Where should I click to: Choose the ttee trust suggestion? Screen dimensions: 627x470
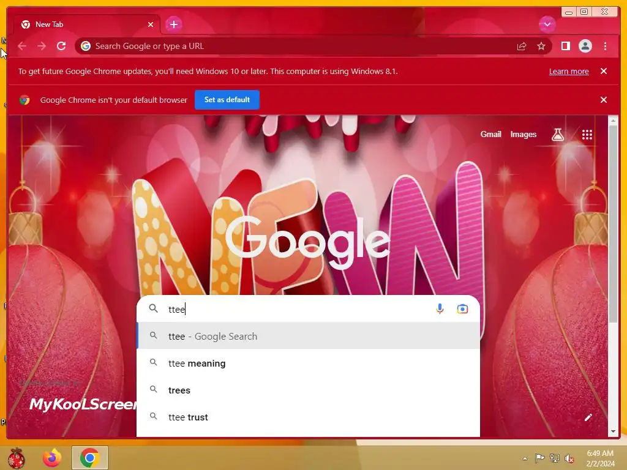coord(308,417)
